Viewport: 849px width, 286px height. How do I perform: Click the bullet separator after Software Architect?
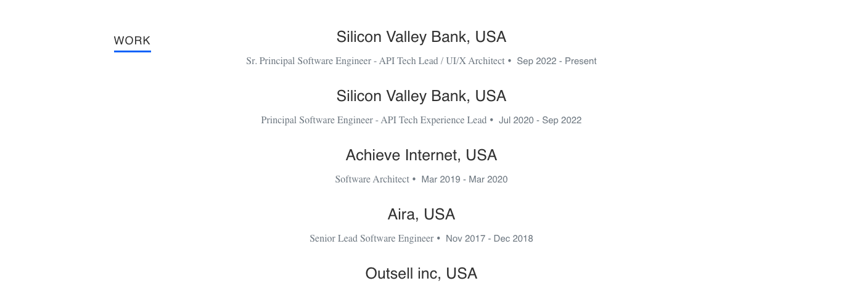click(414, 179)
